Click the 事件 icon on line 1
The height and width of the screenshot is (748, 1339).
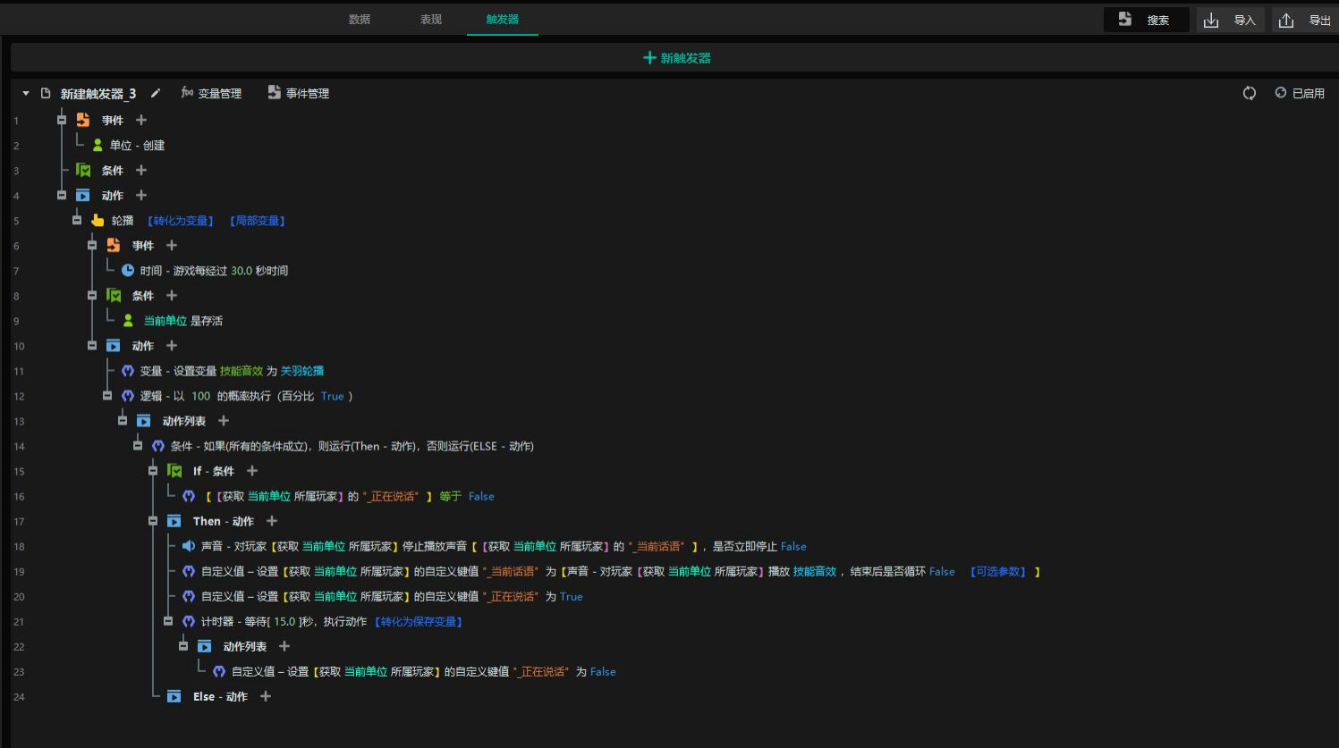pos(83,120)
